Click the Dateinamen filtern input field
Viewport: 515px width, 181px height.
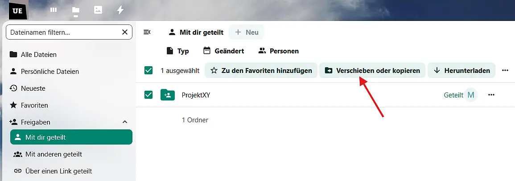pos(62,32)
